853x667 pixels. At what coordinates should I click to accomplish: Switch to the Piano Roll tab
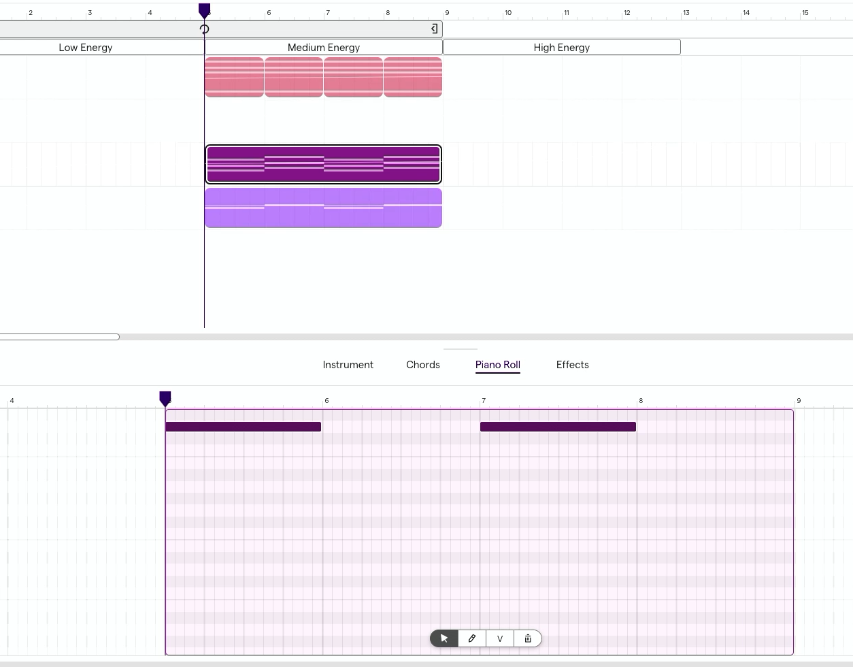(498, 365)
